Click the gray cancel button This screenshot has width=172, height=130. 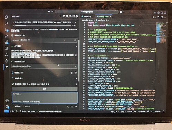[45, 89]
